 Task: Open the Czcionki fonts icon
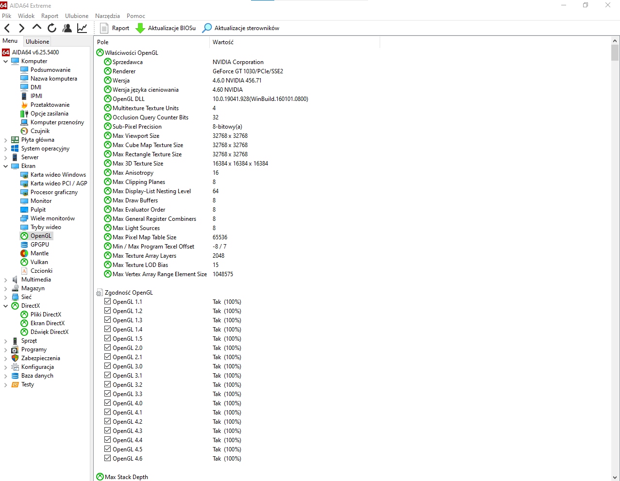click(24, 271)
